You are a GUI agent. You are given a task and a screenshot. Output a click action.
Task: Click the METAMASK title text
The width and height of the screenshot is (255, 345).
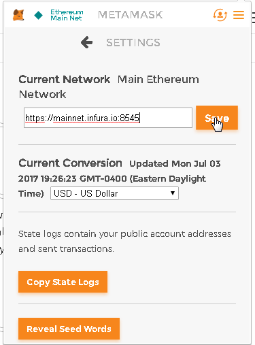(131, 15)
